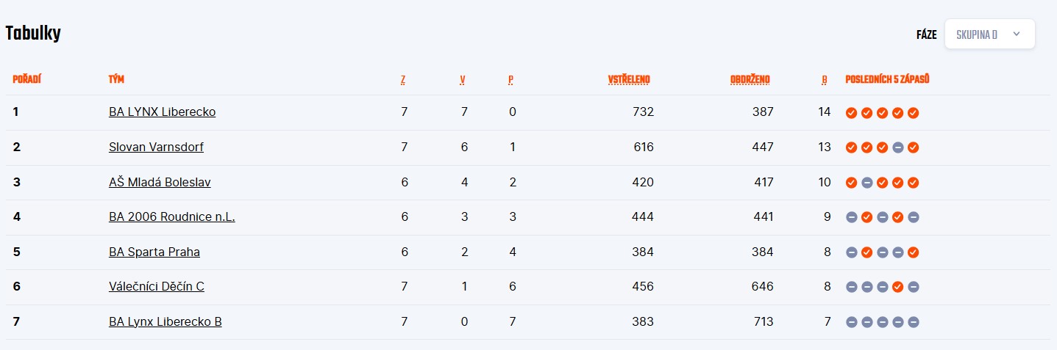Click the V wins column header

click(463, 79)
